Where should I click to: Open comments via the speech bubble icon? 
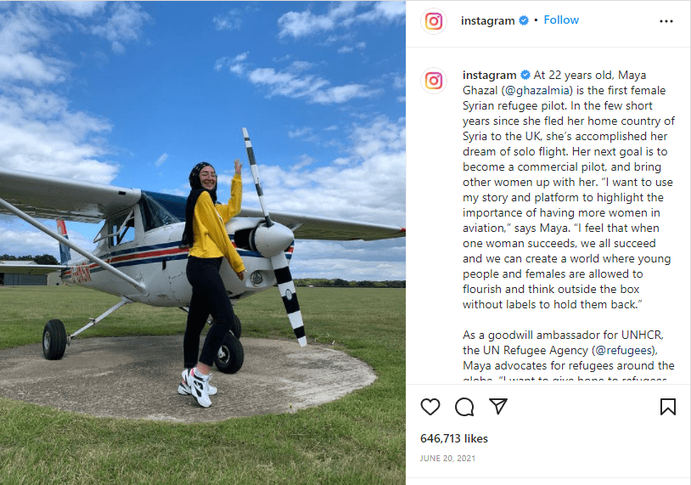[x=464, y=407]
